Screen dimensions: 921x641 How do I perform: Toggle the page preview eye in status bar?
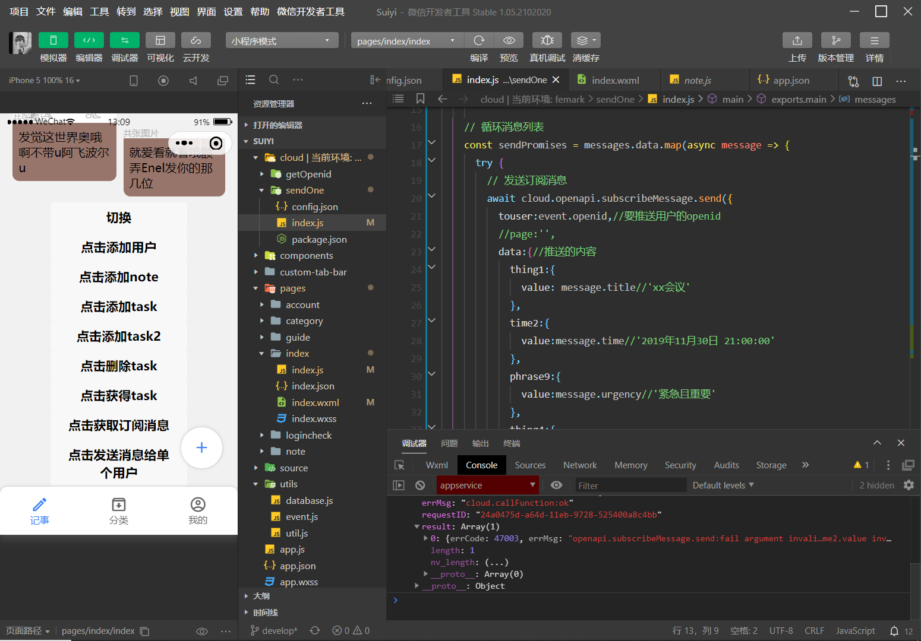202,631
